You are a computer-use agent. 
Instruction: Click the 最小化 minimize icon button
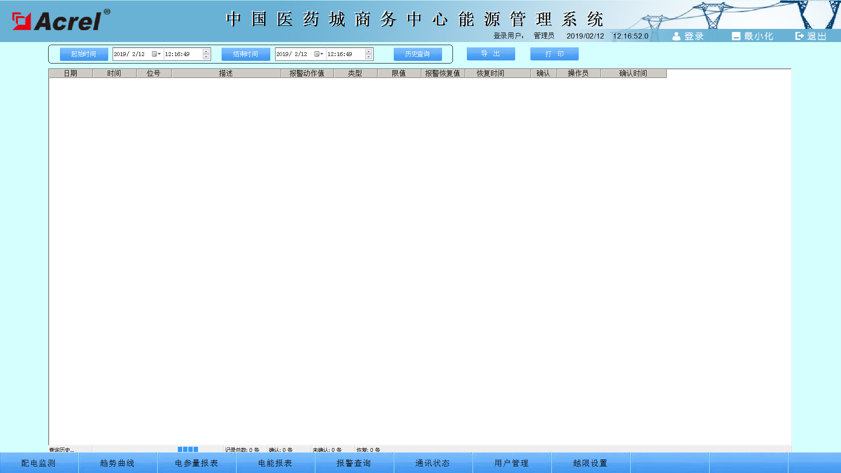click(x=736, y=36)
